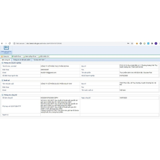Bookmark this page with the star icon
The width and height of the screenshot is (160, 160).
[132, 43]
